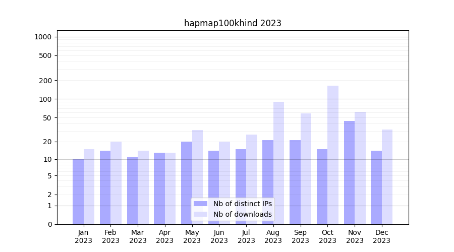Image resolution: width=454 pixels, height=252 pixels.
Task: Select the August downloads bar
Action: [278, 151]
